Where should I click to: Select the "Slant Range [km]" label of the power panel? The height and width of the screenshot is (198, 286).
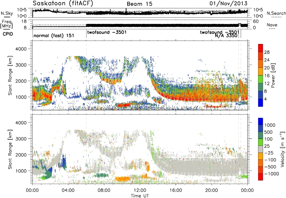[x=10, y=75]
